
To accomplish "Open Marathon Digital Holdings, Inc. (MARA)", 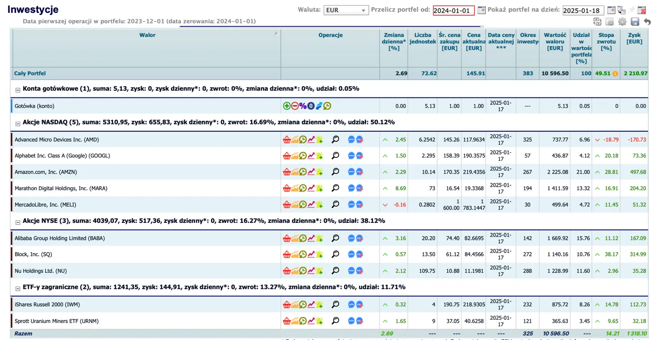I will [x=61, y=188].
